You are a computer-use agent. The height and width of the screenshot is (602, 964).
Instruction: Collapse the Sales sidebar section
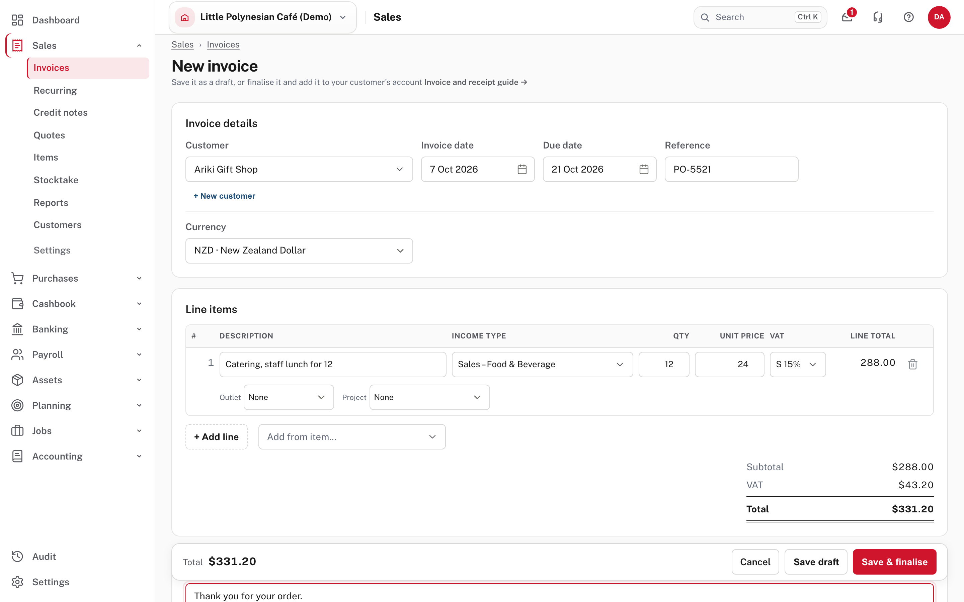pos(139,45)
